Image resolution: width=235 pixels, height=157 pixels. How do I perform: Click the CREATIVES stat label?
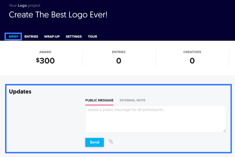click(x=192, y=52)
